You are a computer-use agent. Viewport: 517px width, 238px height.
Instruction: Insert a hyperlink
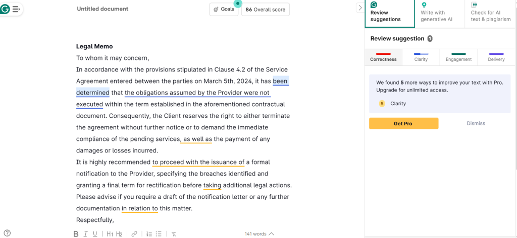pyautogui.click(x=134, y=233)
